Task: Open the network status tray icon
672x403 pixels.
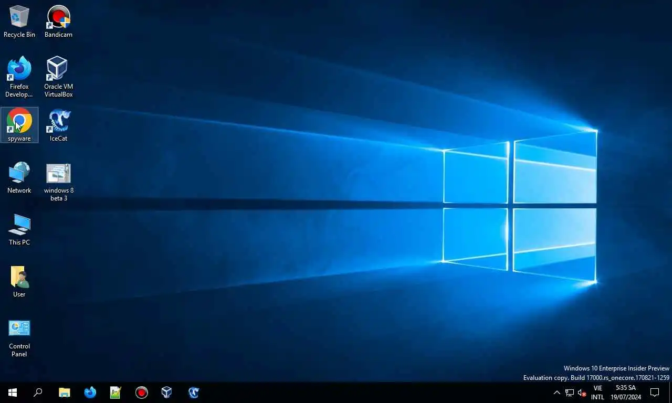Action: coord(570,393)
